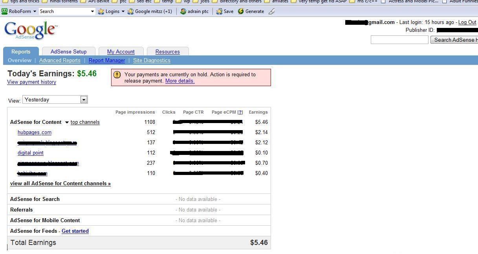Click Get started for AdSense for Feeds
The width and height of the screenshot is (478, 254).
(x=75, y=231)
